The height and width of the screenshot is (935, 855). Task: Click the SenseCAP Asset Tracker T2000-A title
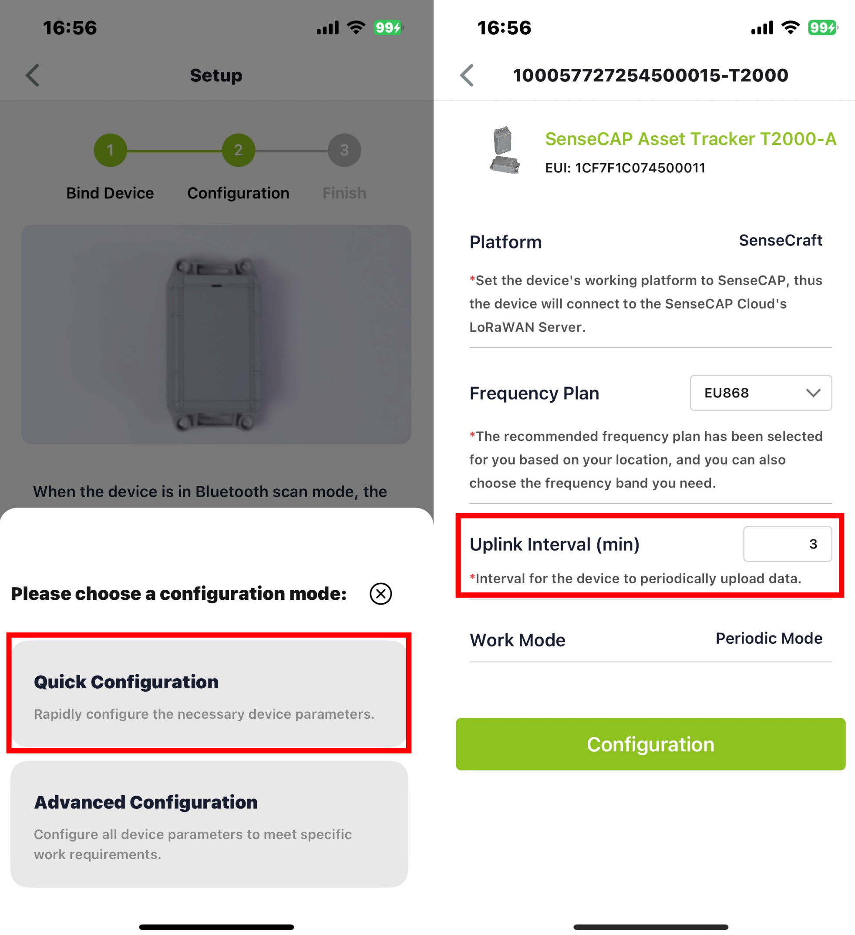(690, 139)
